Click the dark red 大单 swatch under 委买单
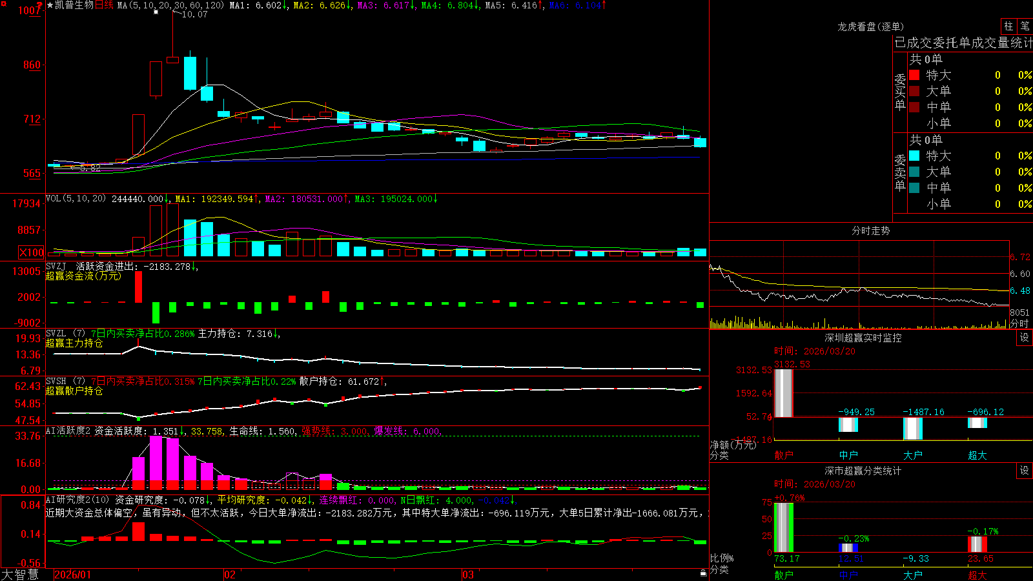The image size is (1033, 581). click(914, 91)
